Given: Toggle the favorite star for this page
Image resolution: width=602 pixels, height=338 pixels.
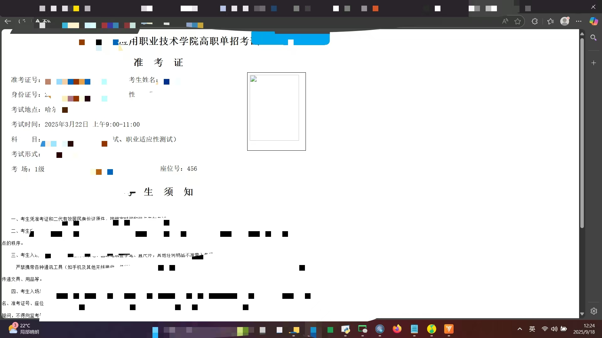Looking at the screenshot, I should click(x=518, y=21).
